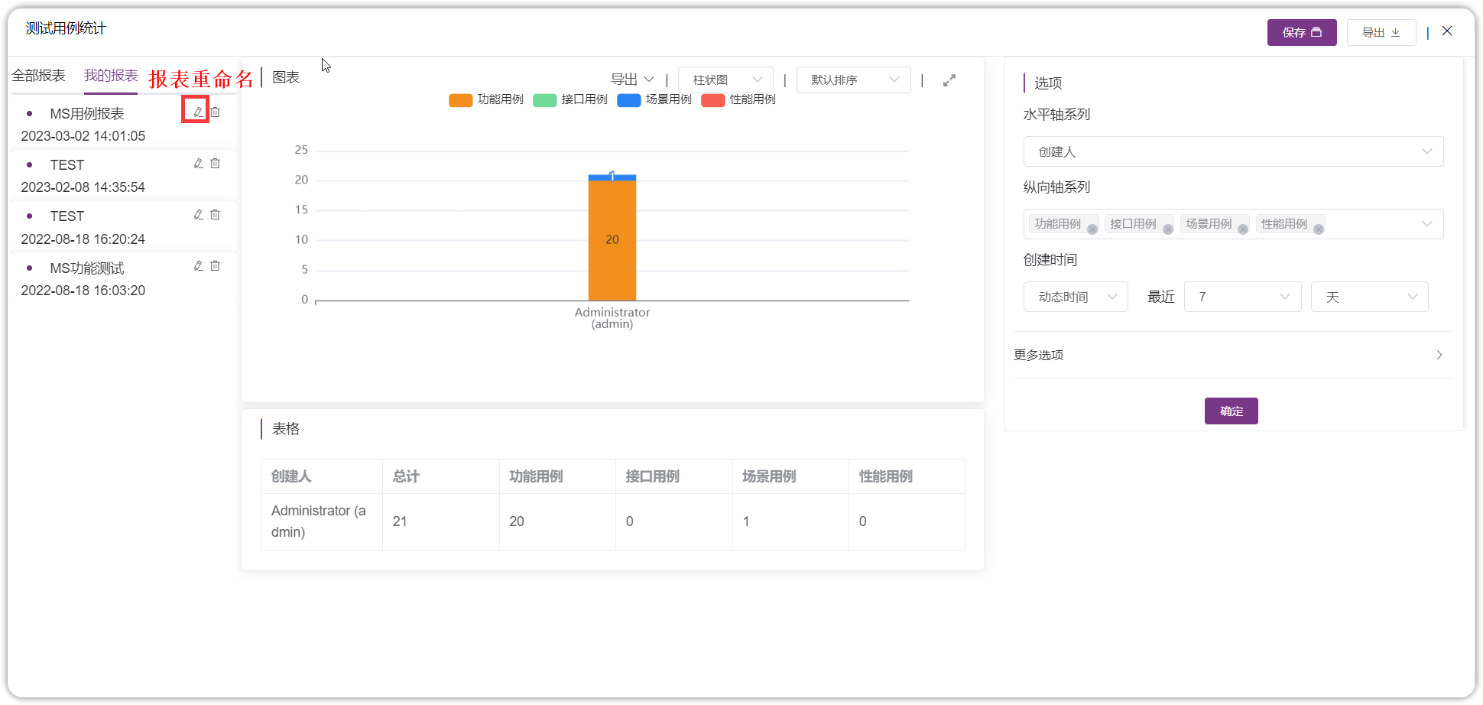Screen dimensions: 1483x705
Task: Expand the 更多选项 section
Action: [1233, 355]
